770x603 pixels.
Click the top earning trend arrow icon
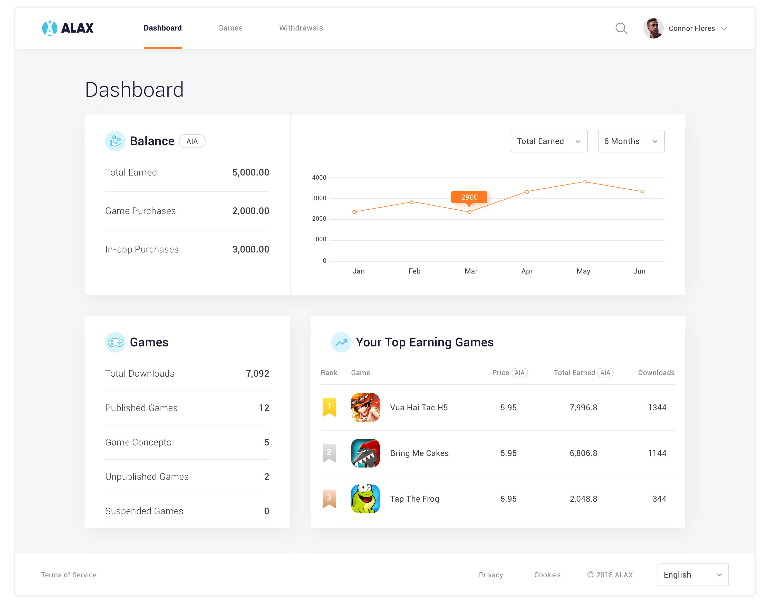pos(341,343)
